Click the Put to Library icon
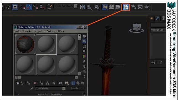The width and height of the screenshot is (178, 100). [x=54, y=83]
